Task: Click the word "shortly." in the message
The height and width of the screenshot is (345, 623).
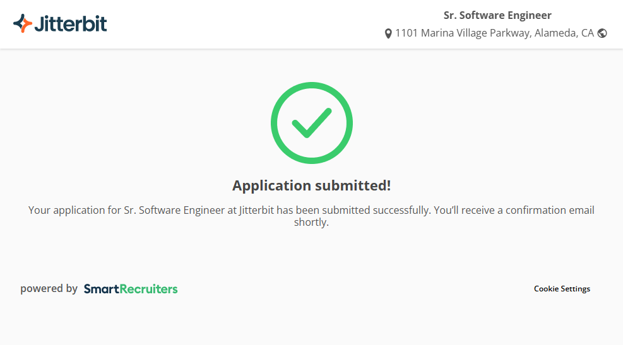Action: pyautogui.click(x=311, y=222)
